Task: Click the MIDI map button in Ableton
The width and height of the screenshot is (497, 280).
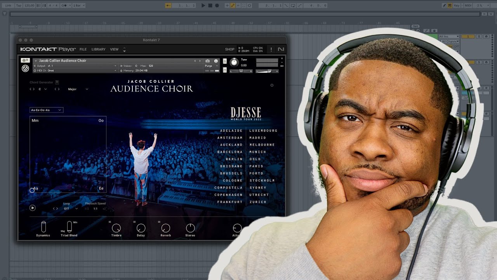Action: (x=467, y=5)
